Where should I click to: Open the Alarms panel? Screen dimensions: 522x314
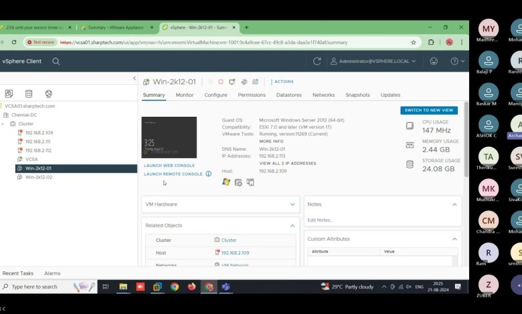click(52, 273)
